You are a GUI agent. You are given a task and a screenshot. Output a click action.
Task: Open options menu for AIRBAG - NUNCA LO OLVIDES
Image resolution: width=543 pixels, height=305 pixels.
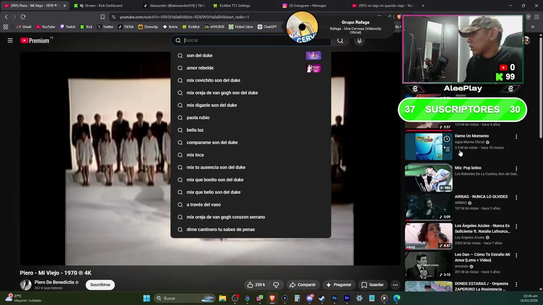coord(516,197)
